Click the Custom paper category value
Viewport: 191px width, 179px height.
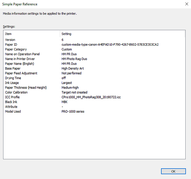click(67, 49)
